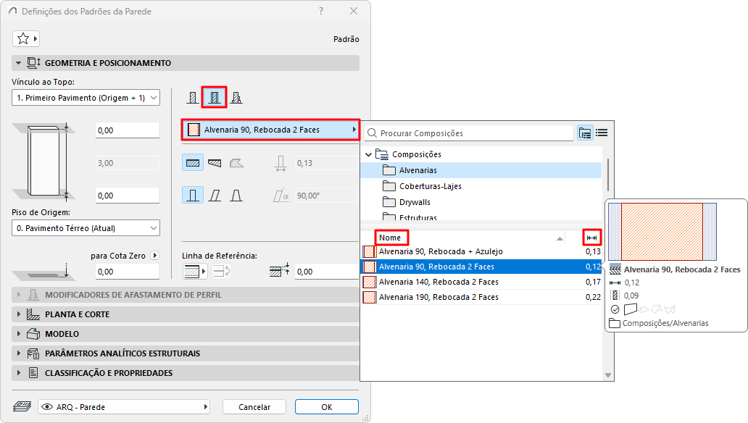The width and height of the screenshot is (748, 423).
Task: Open the reference line location picker
Action: [195, 272]
